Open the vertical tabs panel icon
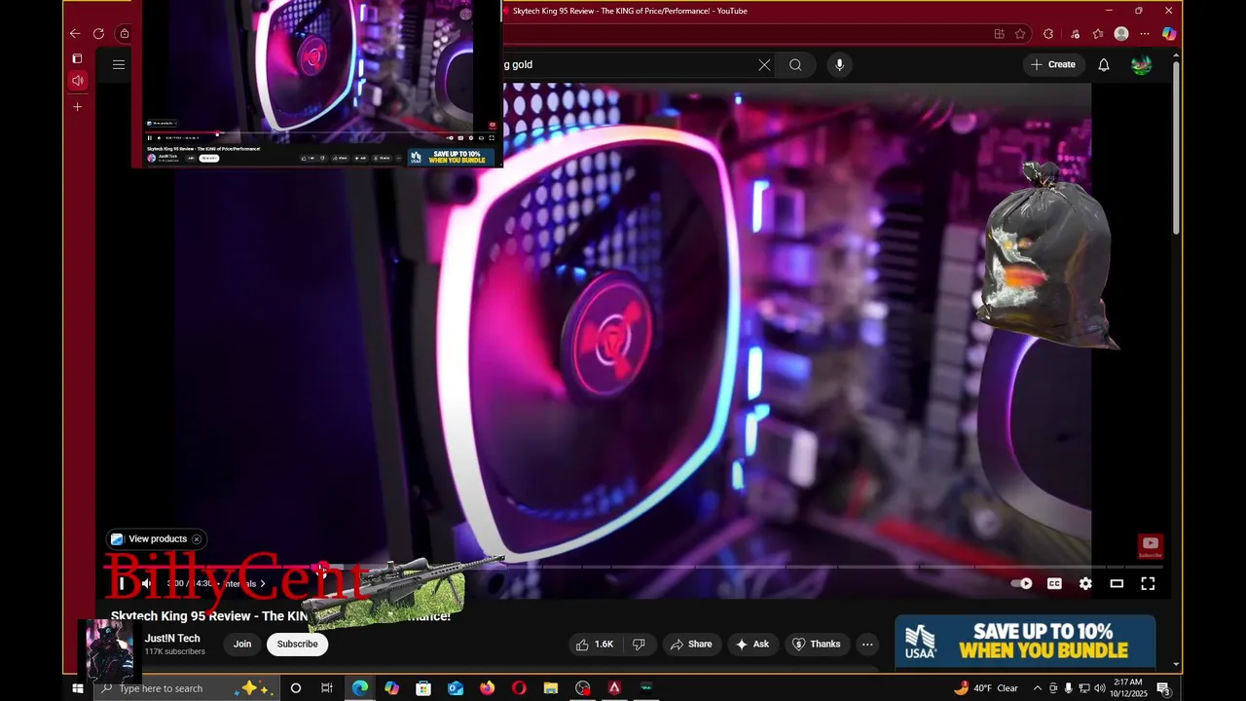The image size is (1246, 701). pos(78,58)
